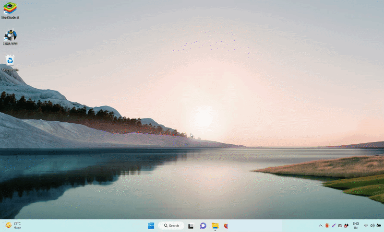Open the ENG IN language switcher
Image resolution: width=384 pixels, height=232 pixels.
coord(356,226)
